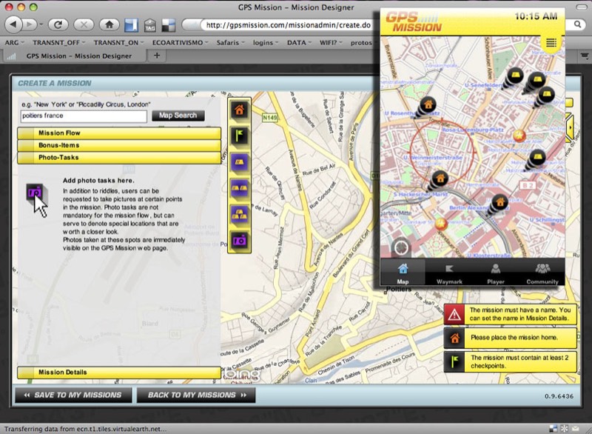Click the red warning triangle icon
The image size is (592, 434).
click(454, 314)
